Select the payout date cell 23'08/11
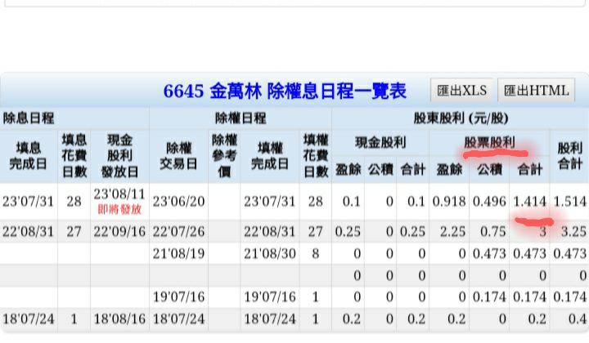Viewport: 589px width, 343px height. tap(119, 194)
